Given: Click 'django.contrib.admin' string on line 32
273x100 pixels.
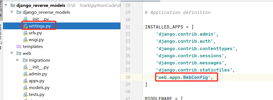Looking at the screenshot, I should pos(186,34).
